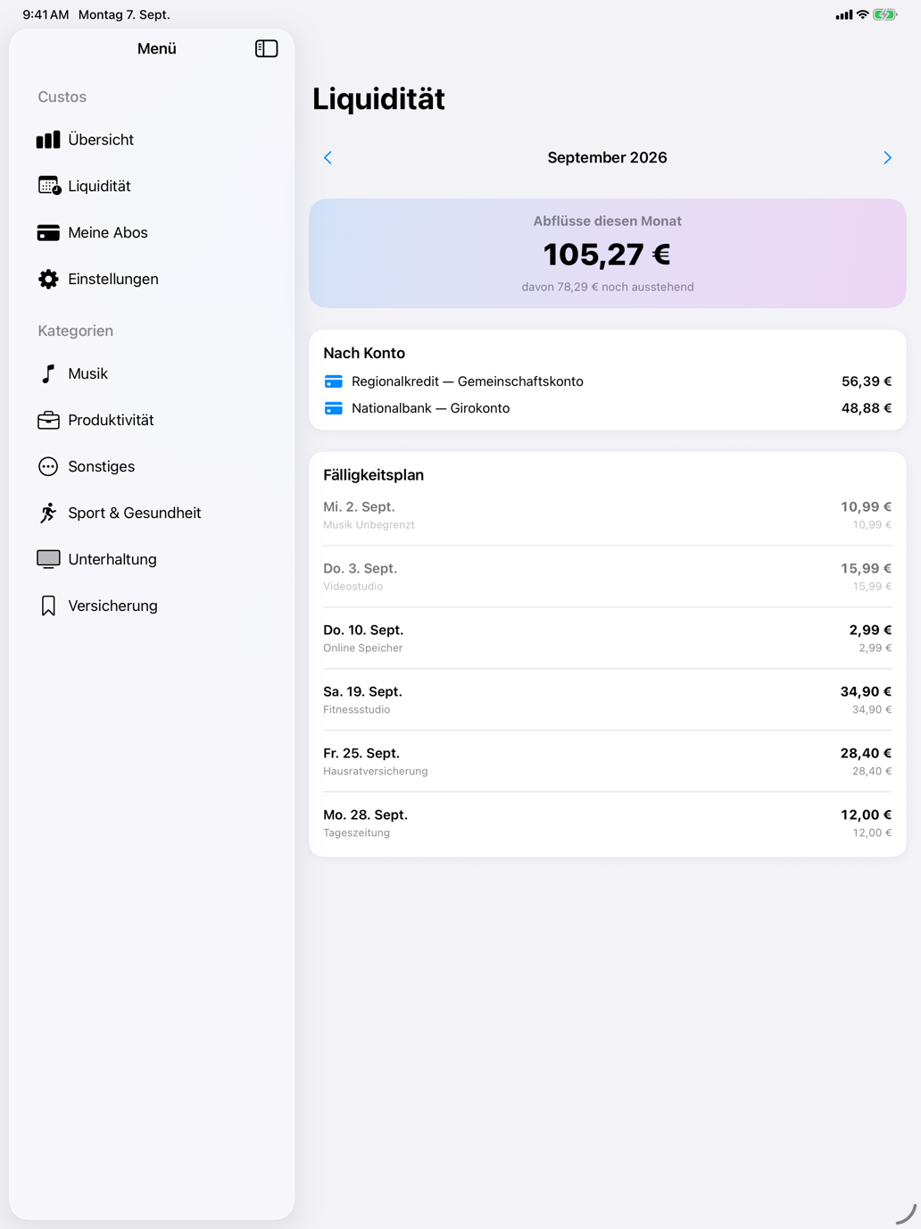Screen dimensions: 921x1229
Task: Click 'davon 78,29 € noch ausstehend' text
Action: pos(608,287)
